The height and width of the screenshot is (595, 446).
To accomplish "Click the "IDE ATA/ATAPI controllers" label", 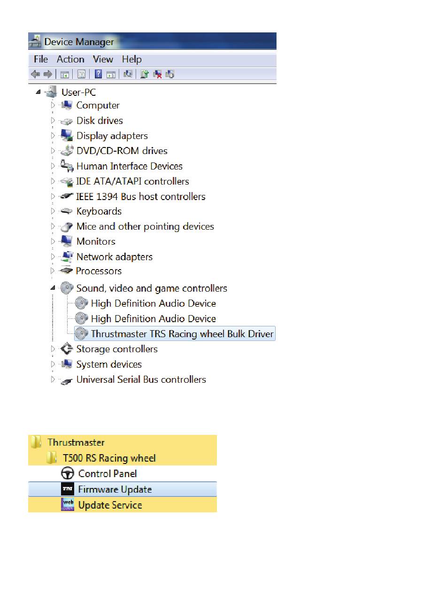I will (x=132, y=181).
